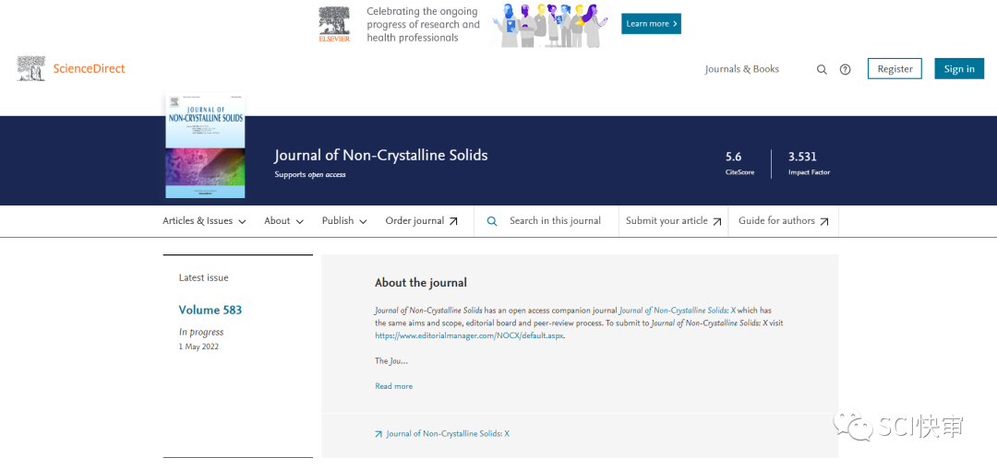Click the search magnifier icon in header
The image size is (997, 470).
point(822,69)
